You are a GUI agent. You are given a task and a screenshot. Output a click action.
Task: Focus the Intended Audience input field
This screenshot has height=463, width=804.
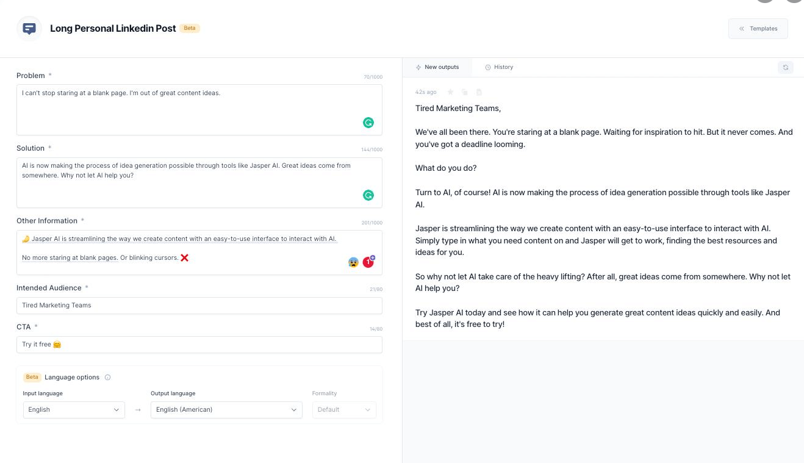coord(199,306)
